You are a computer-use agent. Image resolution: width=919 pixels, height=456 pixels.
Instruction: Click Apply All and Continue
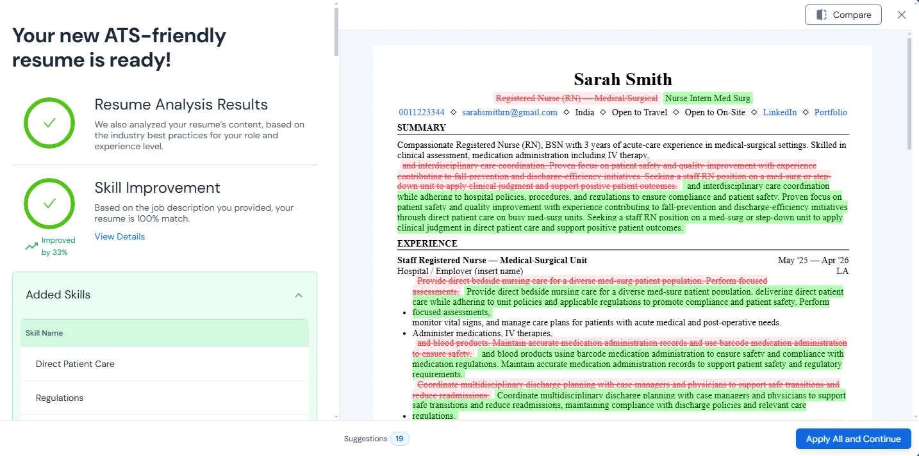853,439
